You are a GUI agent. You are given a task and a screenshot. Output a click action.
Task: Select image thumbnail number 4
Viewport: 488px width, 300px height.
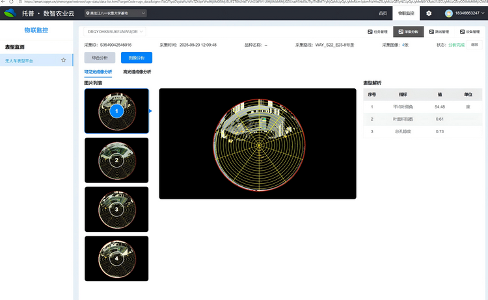pos(116,258)
